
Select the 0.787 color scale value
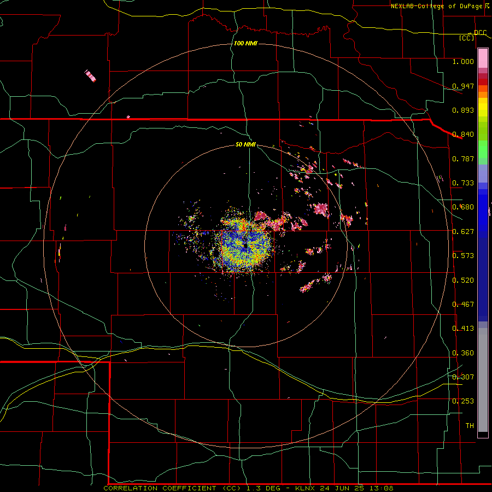tap(463, 159)
